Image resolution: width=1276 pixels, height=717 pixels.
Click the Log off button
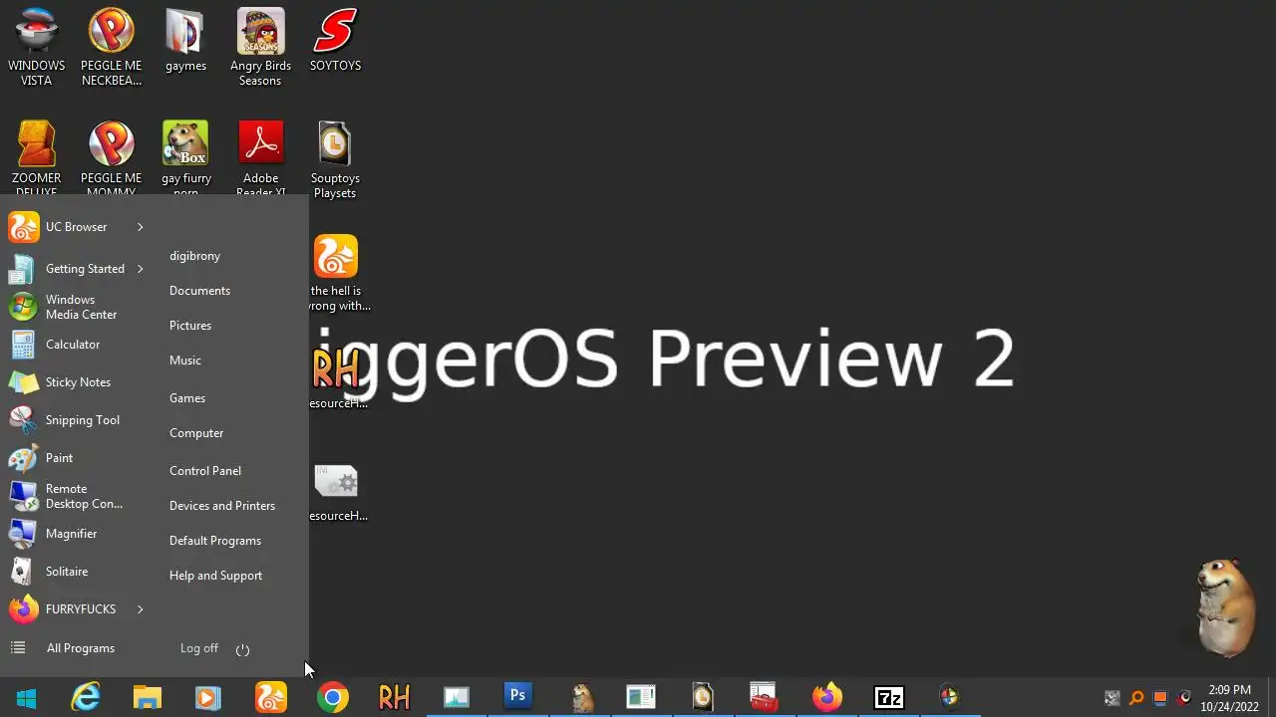pos(199,648)
